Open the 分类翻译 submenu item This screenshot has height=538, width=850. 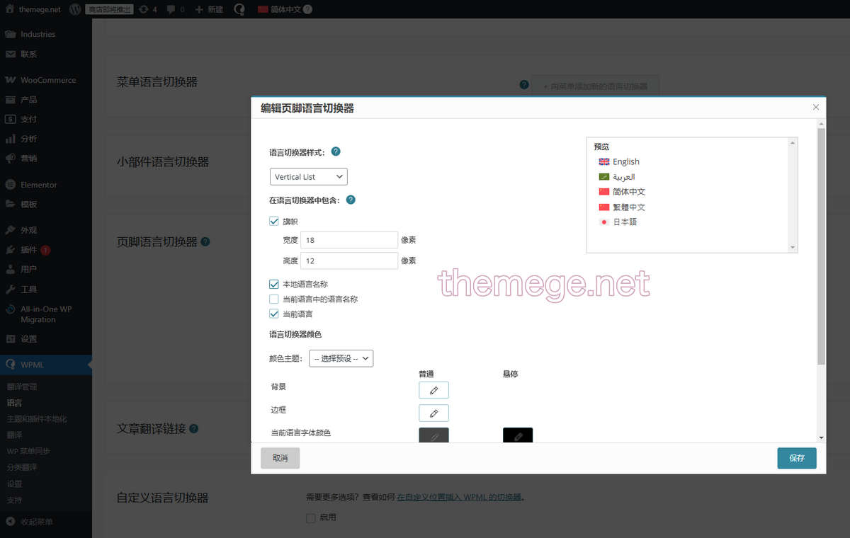22,467
